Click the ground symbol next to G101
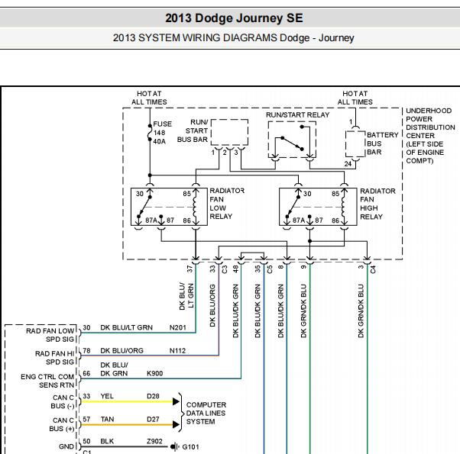The width and height of the screenshot is (460, 454). (x=174, y=447)
